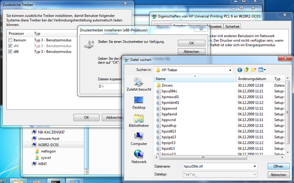The height and width of the screenshot is (183, 294).
Task: Click the network tree scrollbar down arrow
Action: pos(86,172)
